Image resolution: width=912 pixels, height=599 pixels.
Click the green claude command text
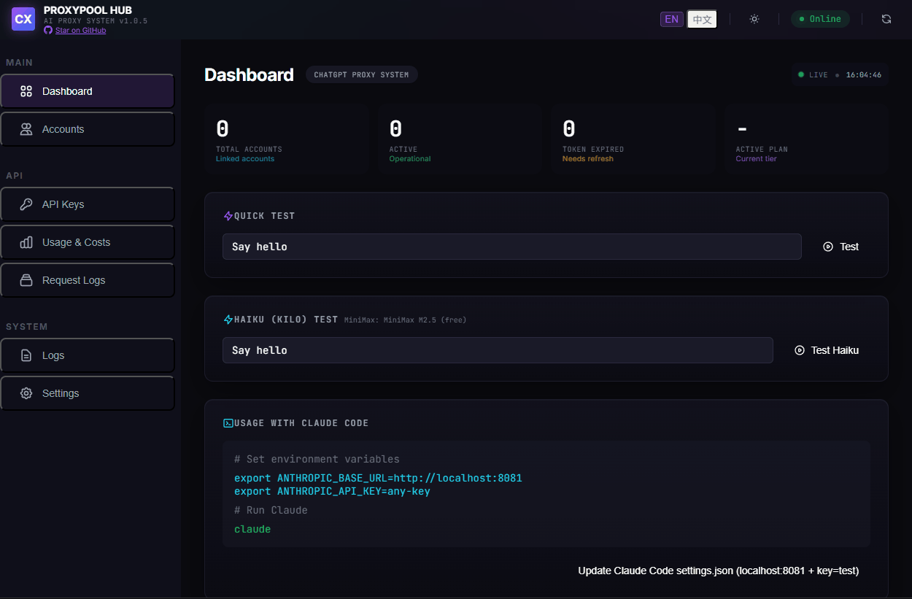[x=252, y=530]
